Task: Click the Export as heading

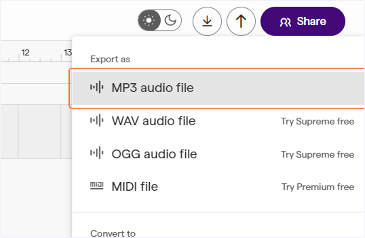Action: click(x=110, y=59)
